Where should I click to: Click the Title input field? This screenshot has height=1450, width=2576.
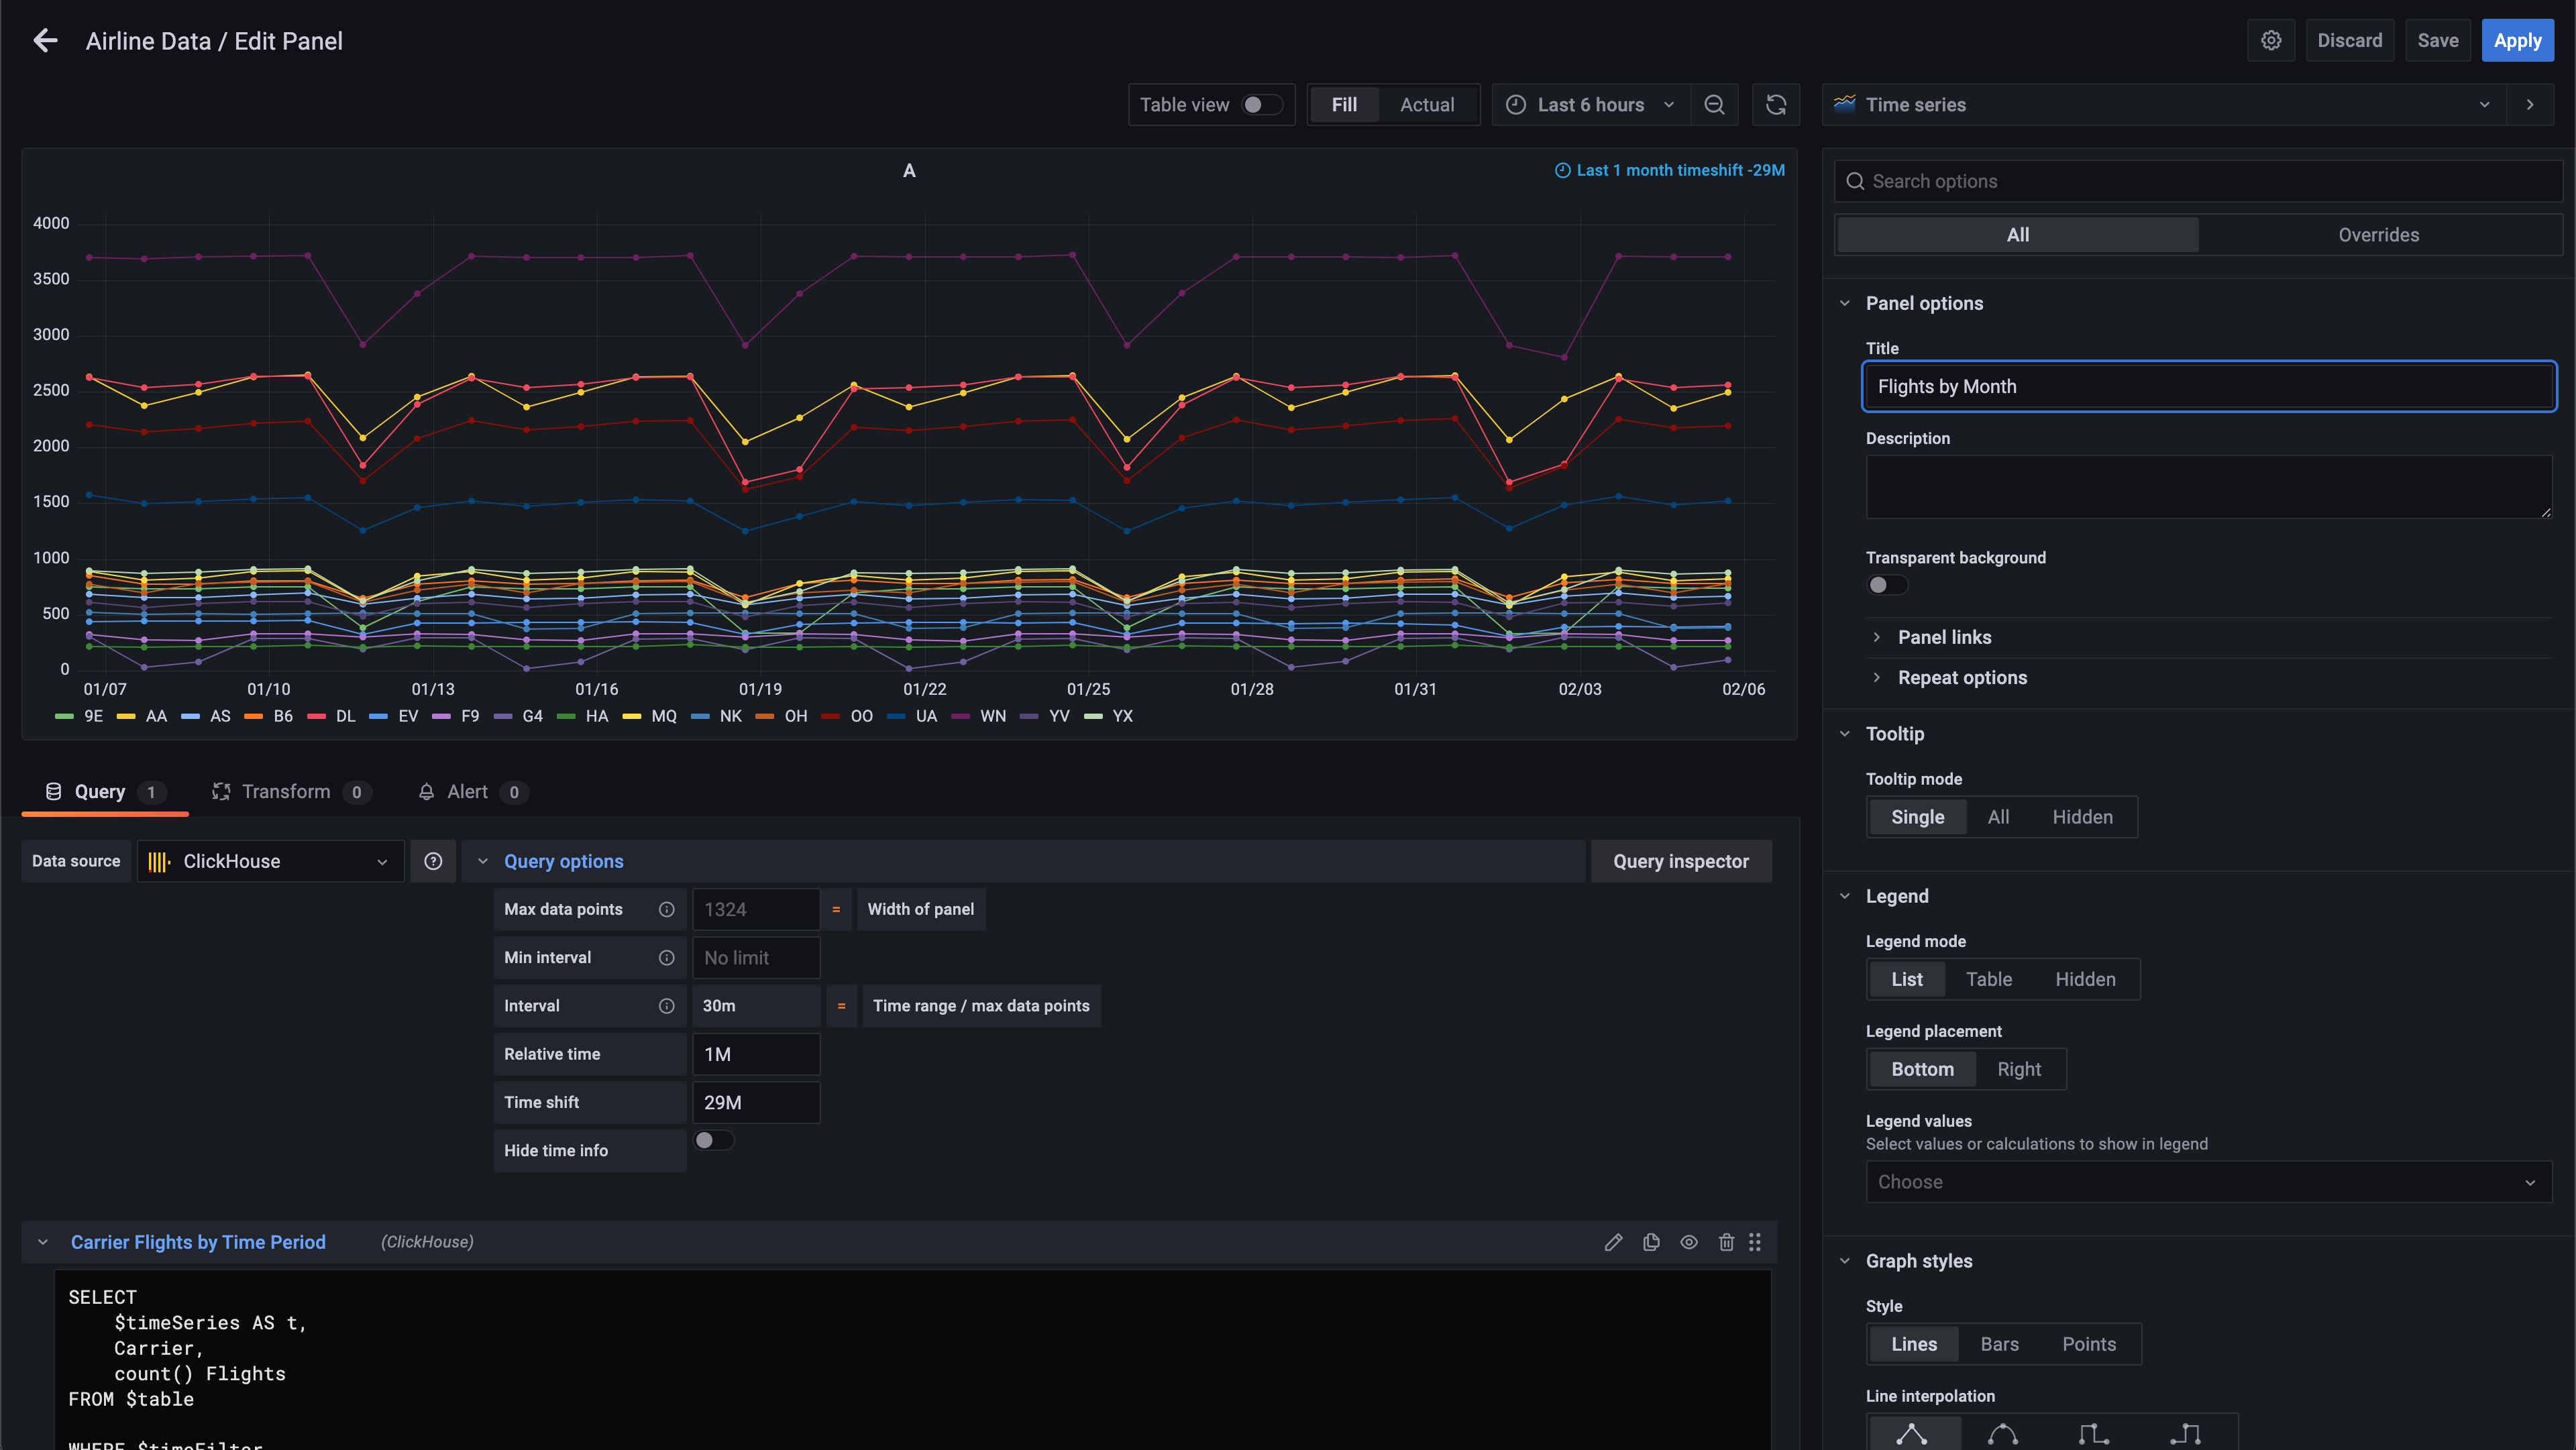click(2208, 386)
